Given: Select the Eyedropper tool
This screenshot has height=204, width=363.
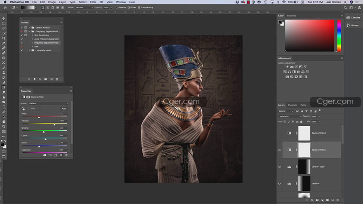Looking at the screenshot, I should coord(4,43).
